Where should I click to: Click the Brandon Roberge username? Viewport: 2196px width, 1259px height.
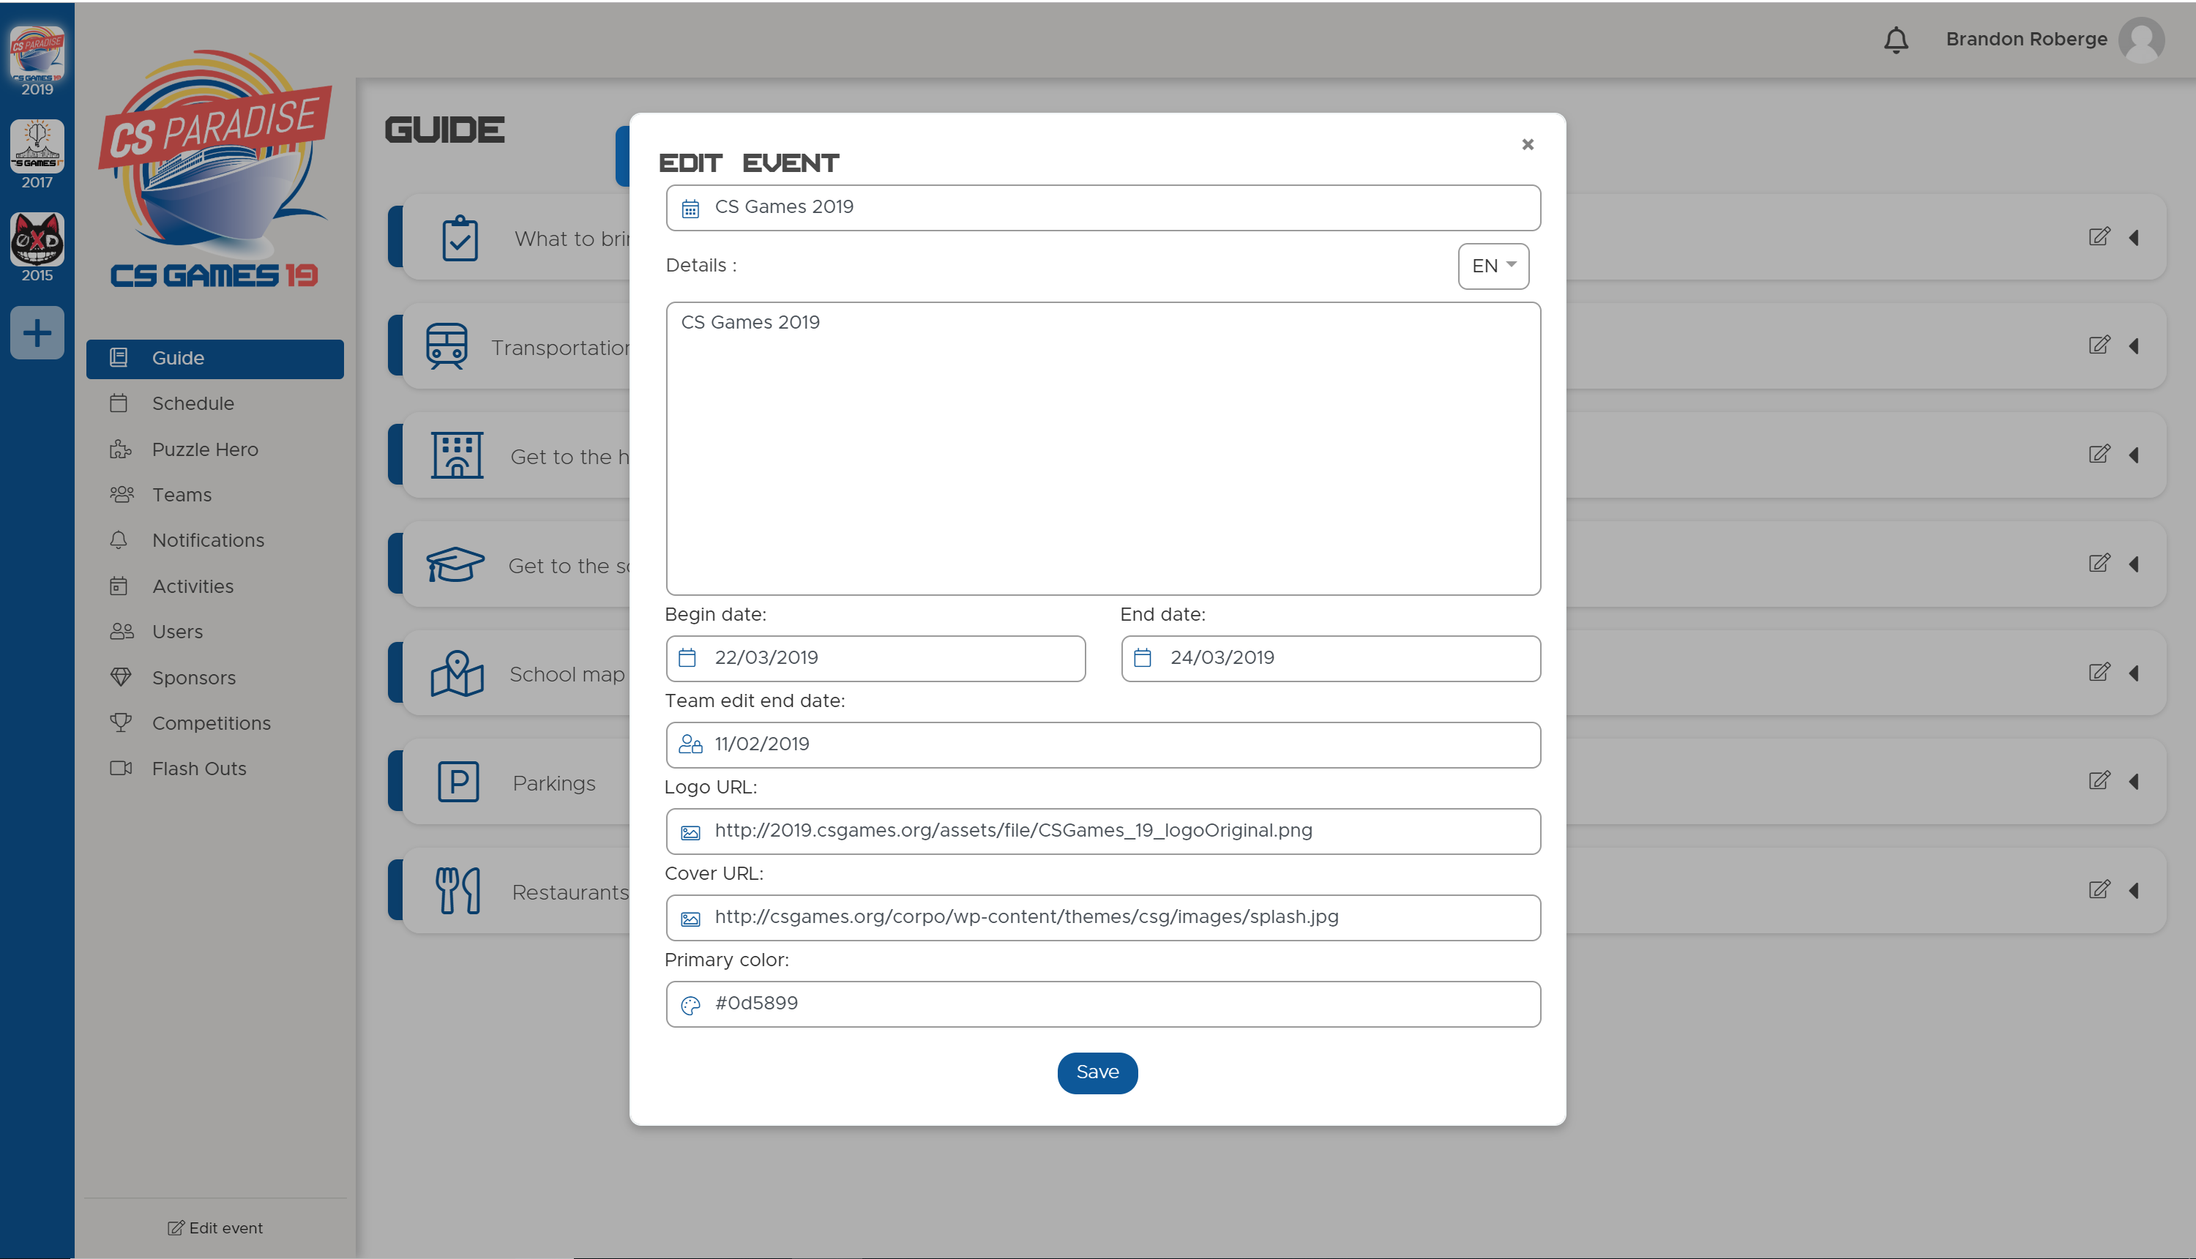2027,40
